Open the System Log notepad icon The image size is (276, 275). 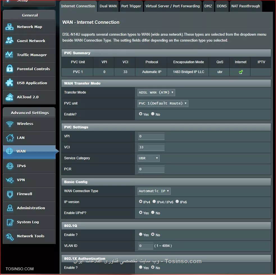[10, 222]
